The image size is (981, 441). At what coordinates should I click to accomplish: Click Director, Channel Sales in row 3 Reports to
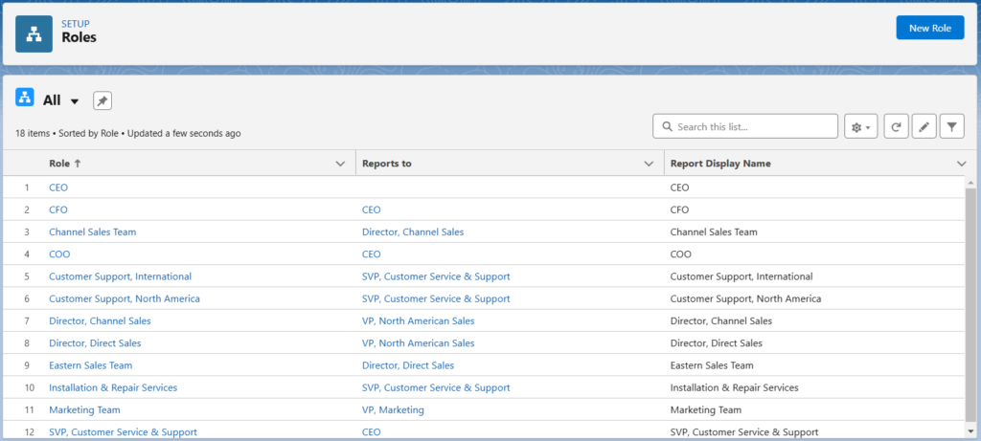coord(413,232)
